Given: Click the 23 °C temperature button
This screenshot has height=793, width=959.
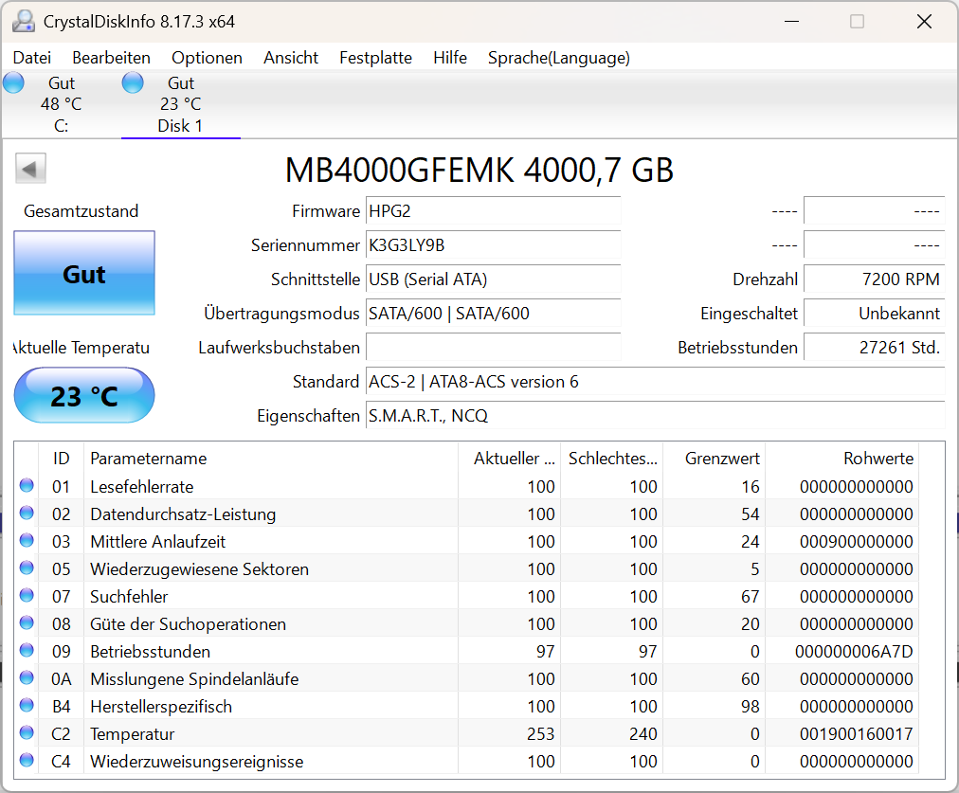Looking at the screenshot, I should 84,396.
